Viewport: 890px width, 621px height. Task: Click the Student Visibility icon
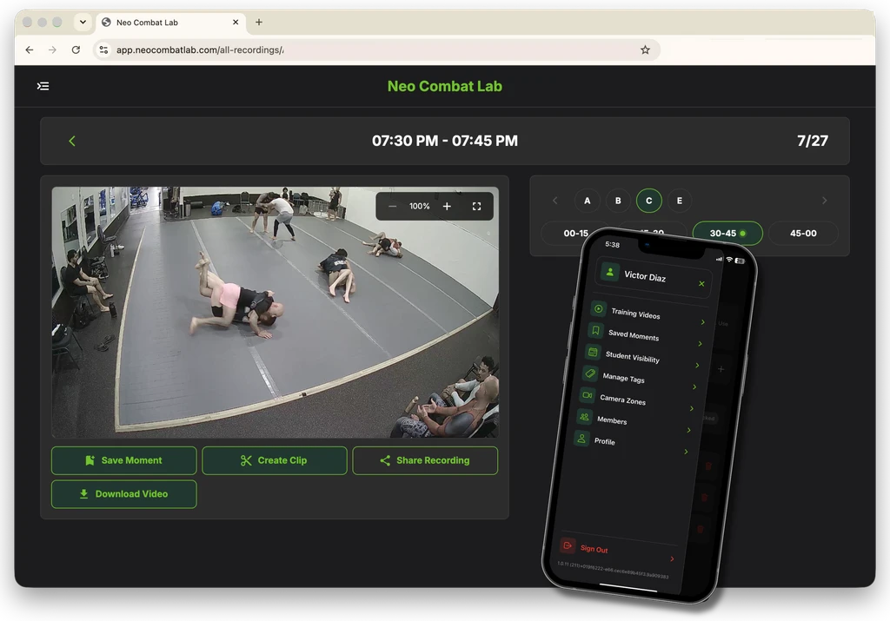593,352
